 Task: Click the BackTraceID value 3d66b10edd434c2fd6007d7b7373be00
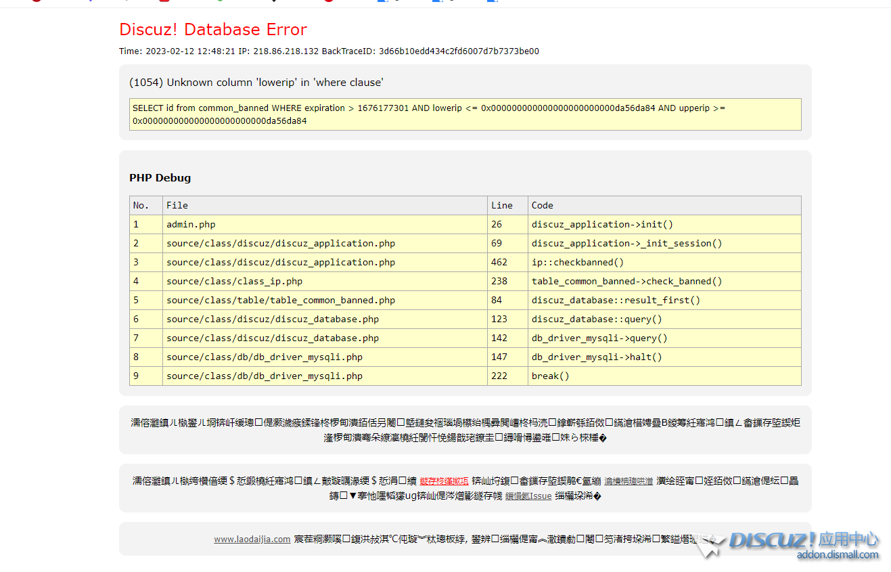459,51
